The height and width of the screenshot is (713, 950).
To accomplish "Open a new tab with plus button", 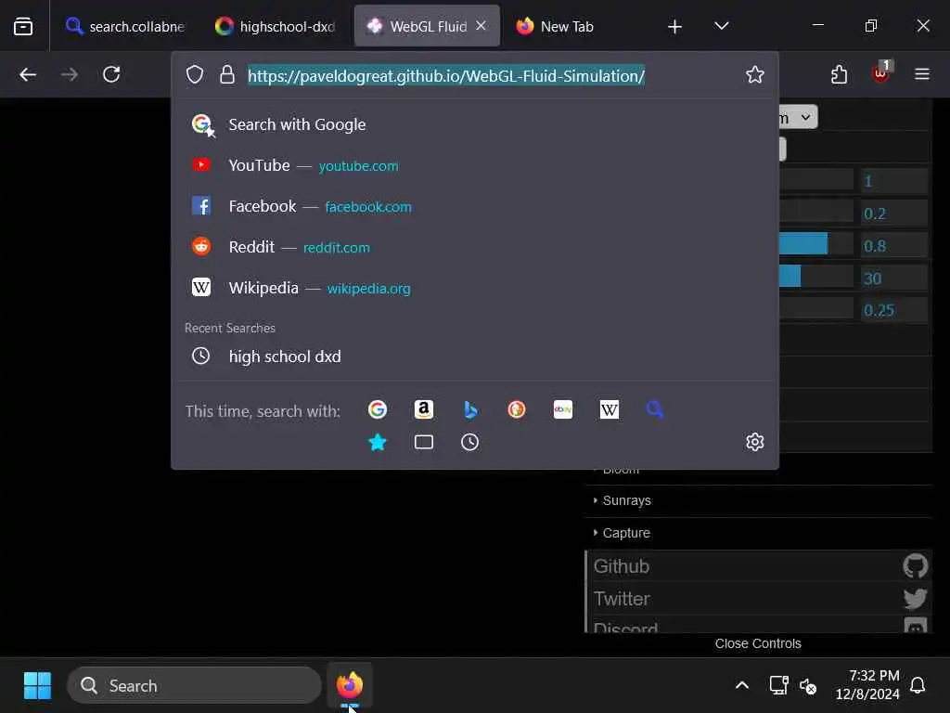I will pos(675,26).
